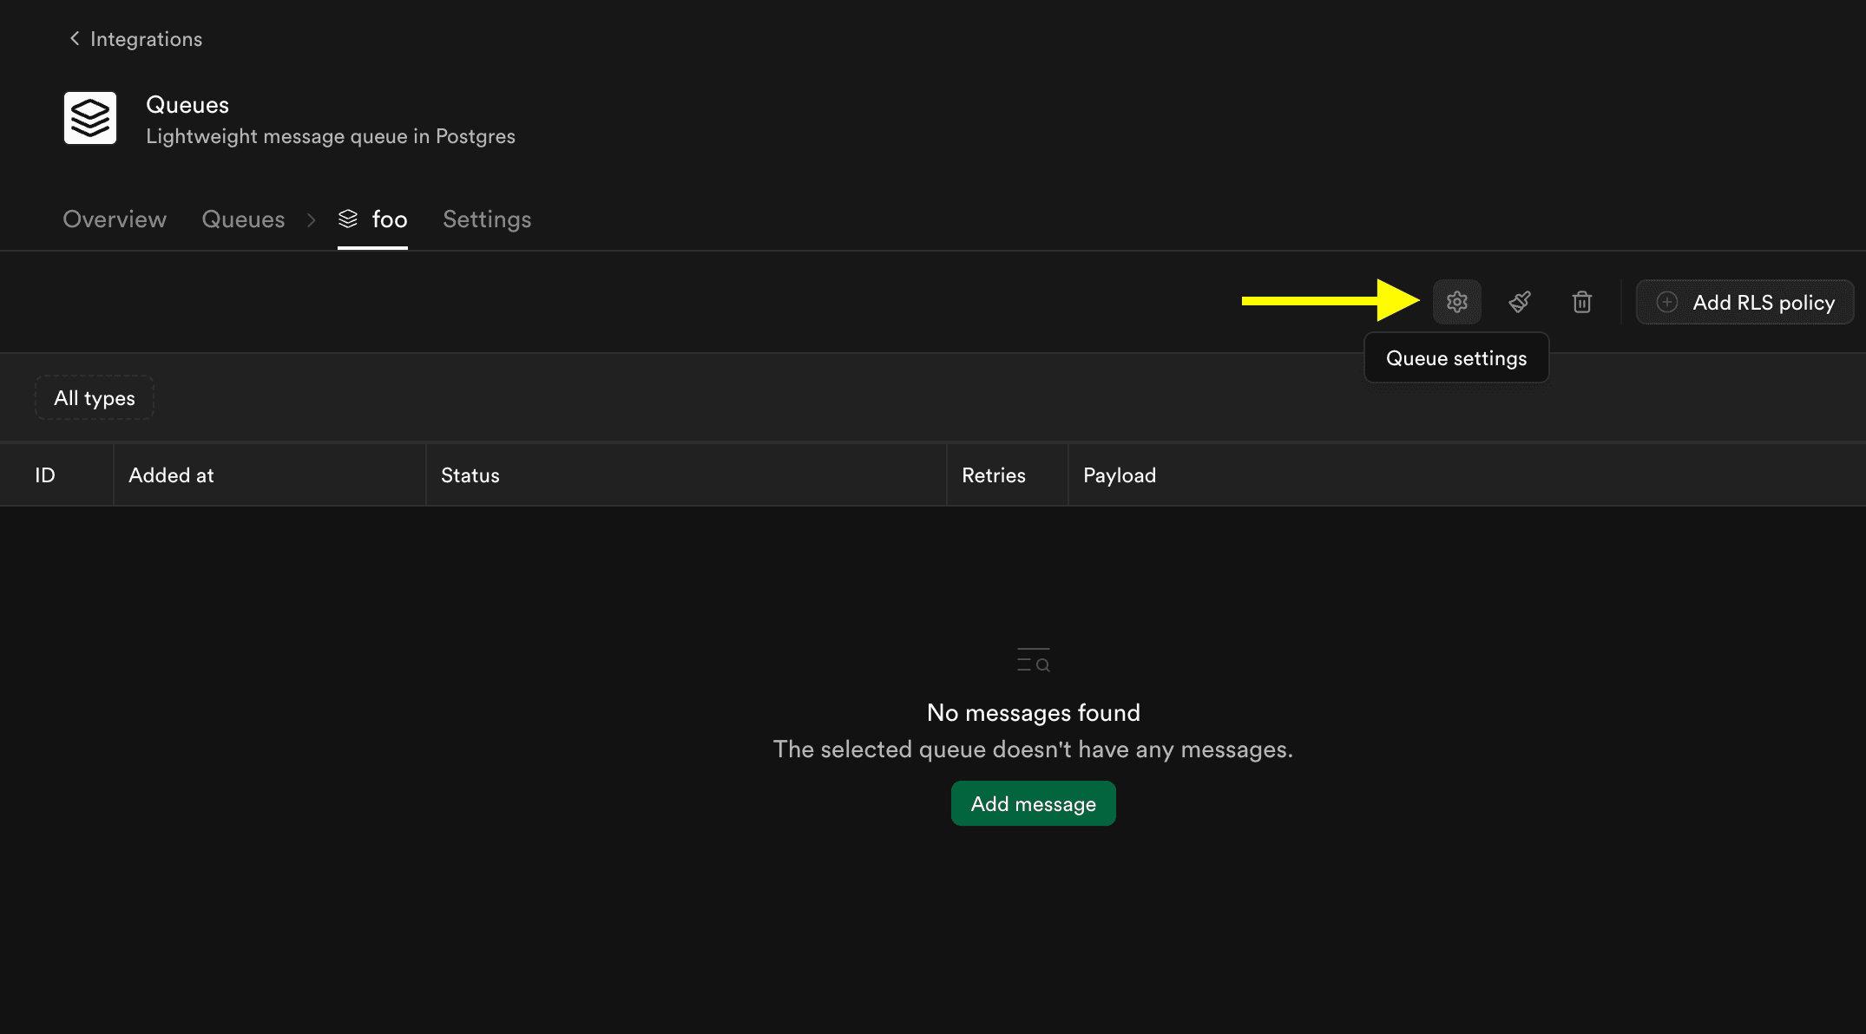The image size is (1866, 1034).
Task: Add an RLS policy
Action: click(x=1744, y=302)
